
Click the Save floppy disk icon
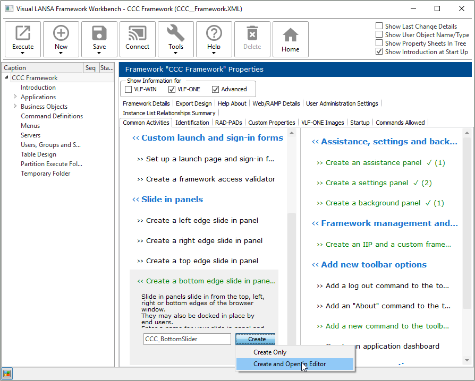pos(99,34)
